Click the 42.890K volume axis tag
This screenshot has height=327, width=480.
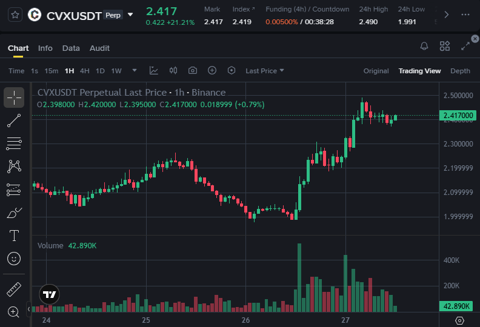click(x=456, y=306)
